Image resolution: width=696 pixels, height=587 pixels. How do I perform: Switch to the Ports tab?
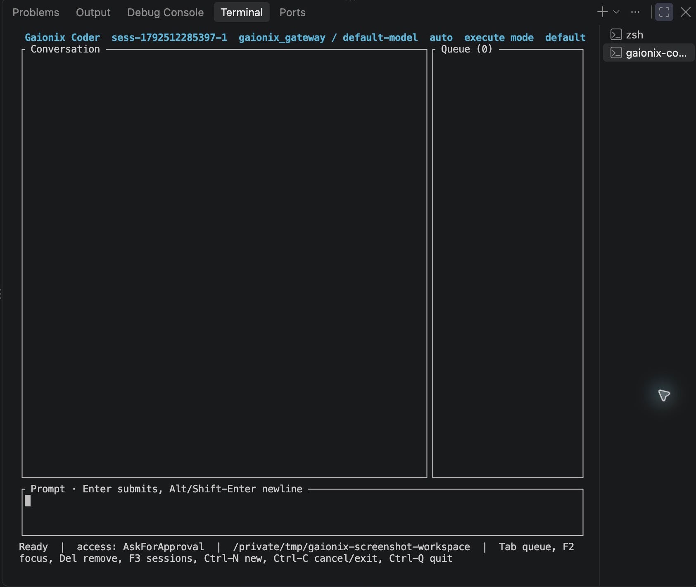292,12
